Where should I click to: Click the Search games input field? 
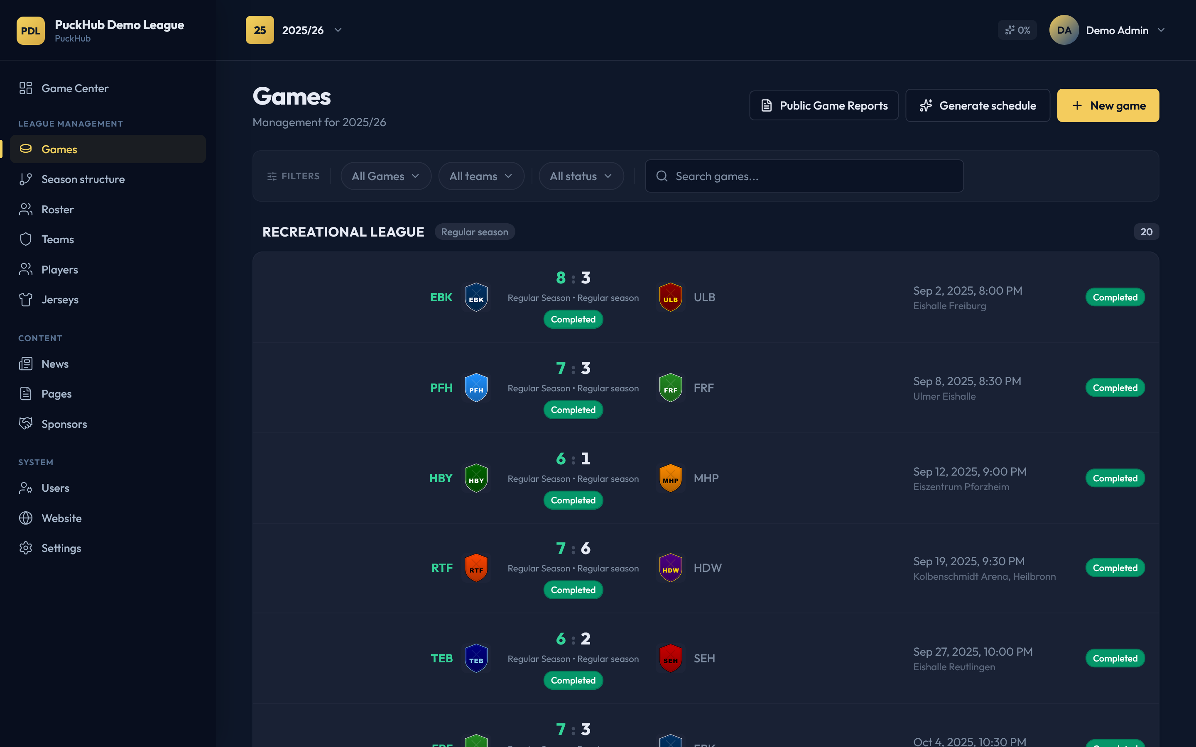804,176
